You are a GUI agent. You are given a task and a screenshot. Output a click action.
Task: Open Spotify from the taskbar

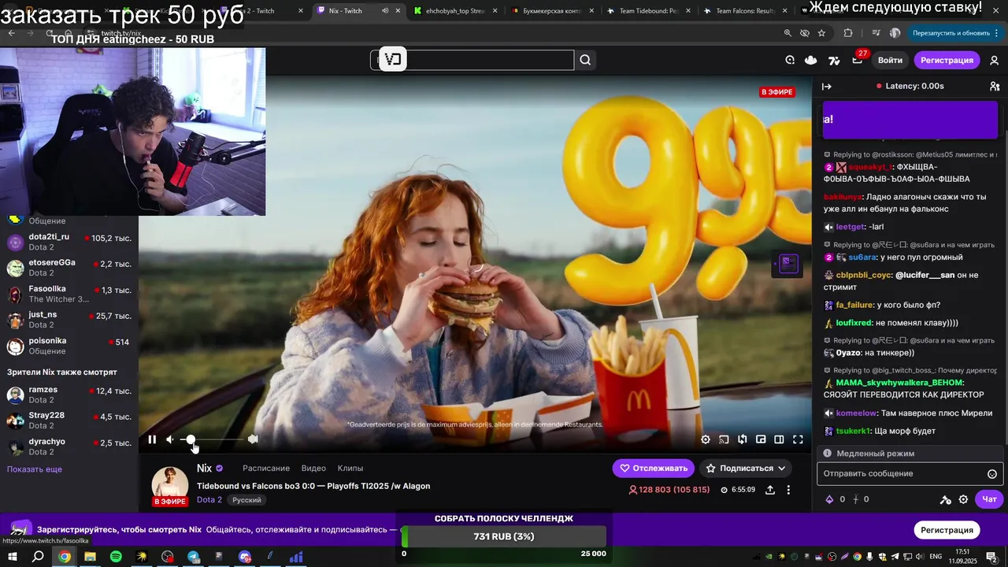(116, 557)
